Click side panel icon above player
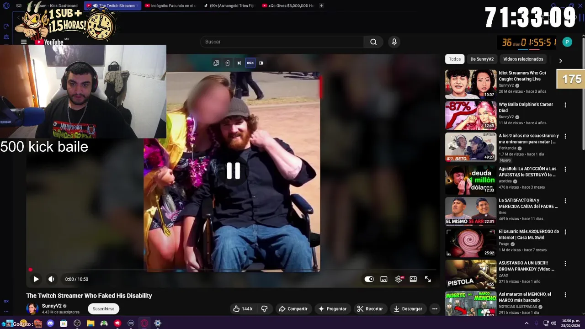 (x=261, y=63)
